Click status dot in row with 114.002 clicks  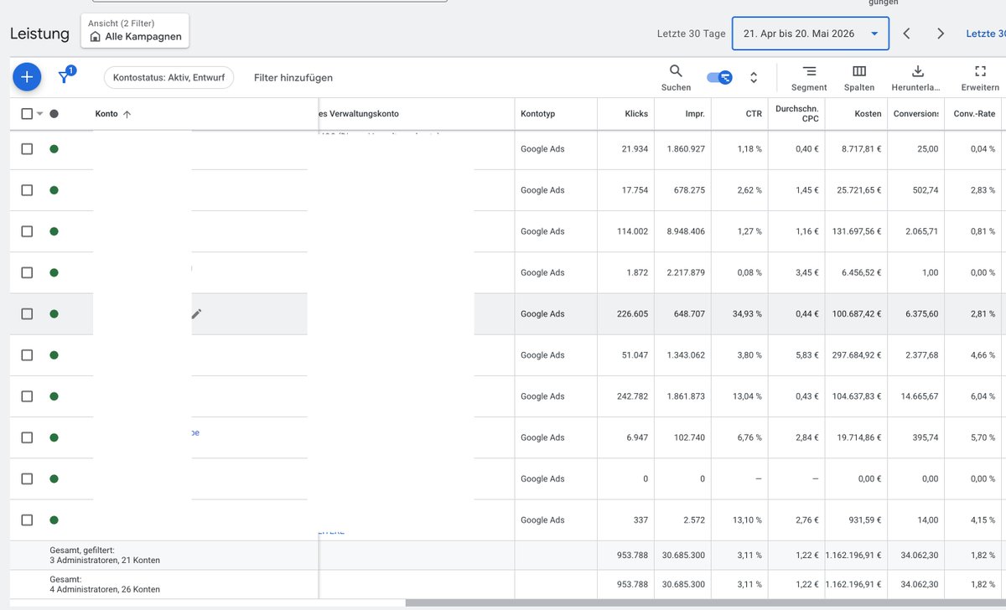(x=54, y=231)
